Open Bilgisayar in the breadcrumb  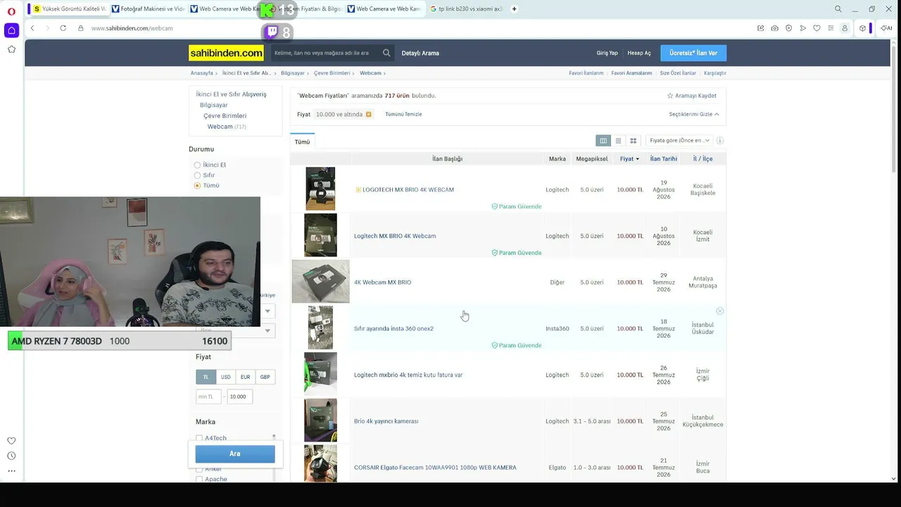pyautogui.click(x=293, y=73)
